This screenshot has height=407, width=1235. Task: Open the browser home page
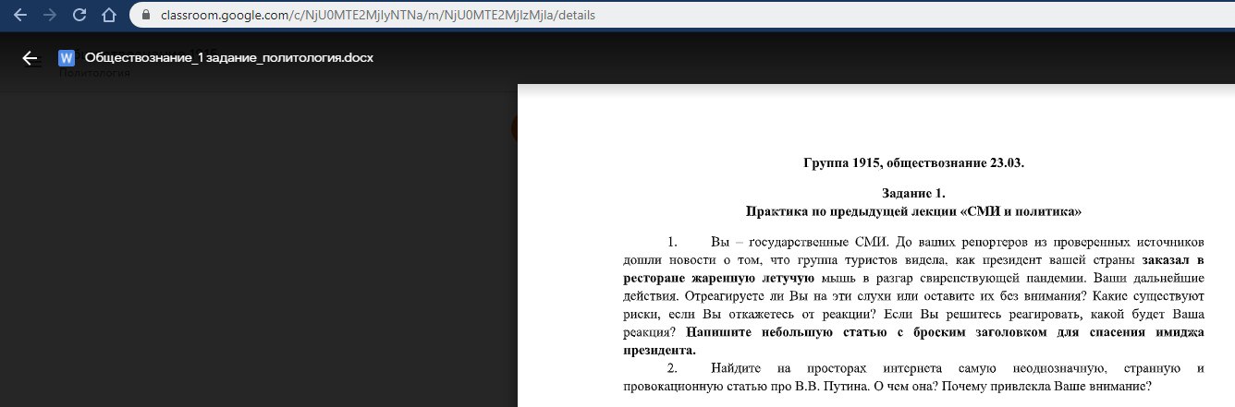(x=109, y=16)
